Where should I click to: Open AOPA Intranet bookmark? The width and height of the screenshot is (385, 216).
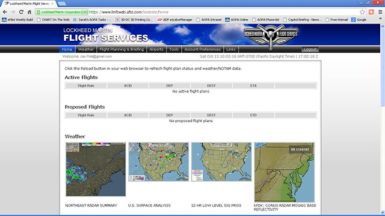[x=209, y=20]
